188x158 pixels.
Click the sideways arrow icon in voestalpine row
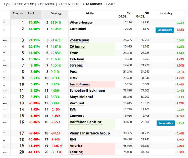click(x=4, y=40)
